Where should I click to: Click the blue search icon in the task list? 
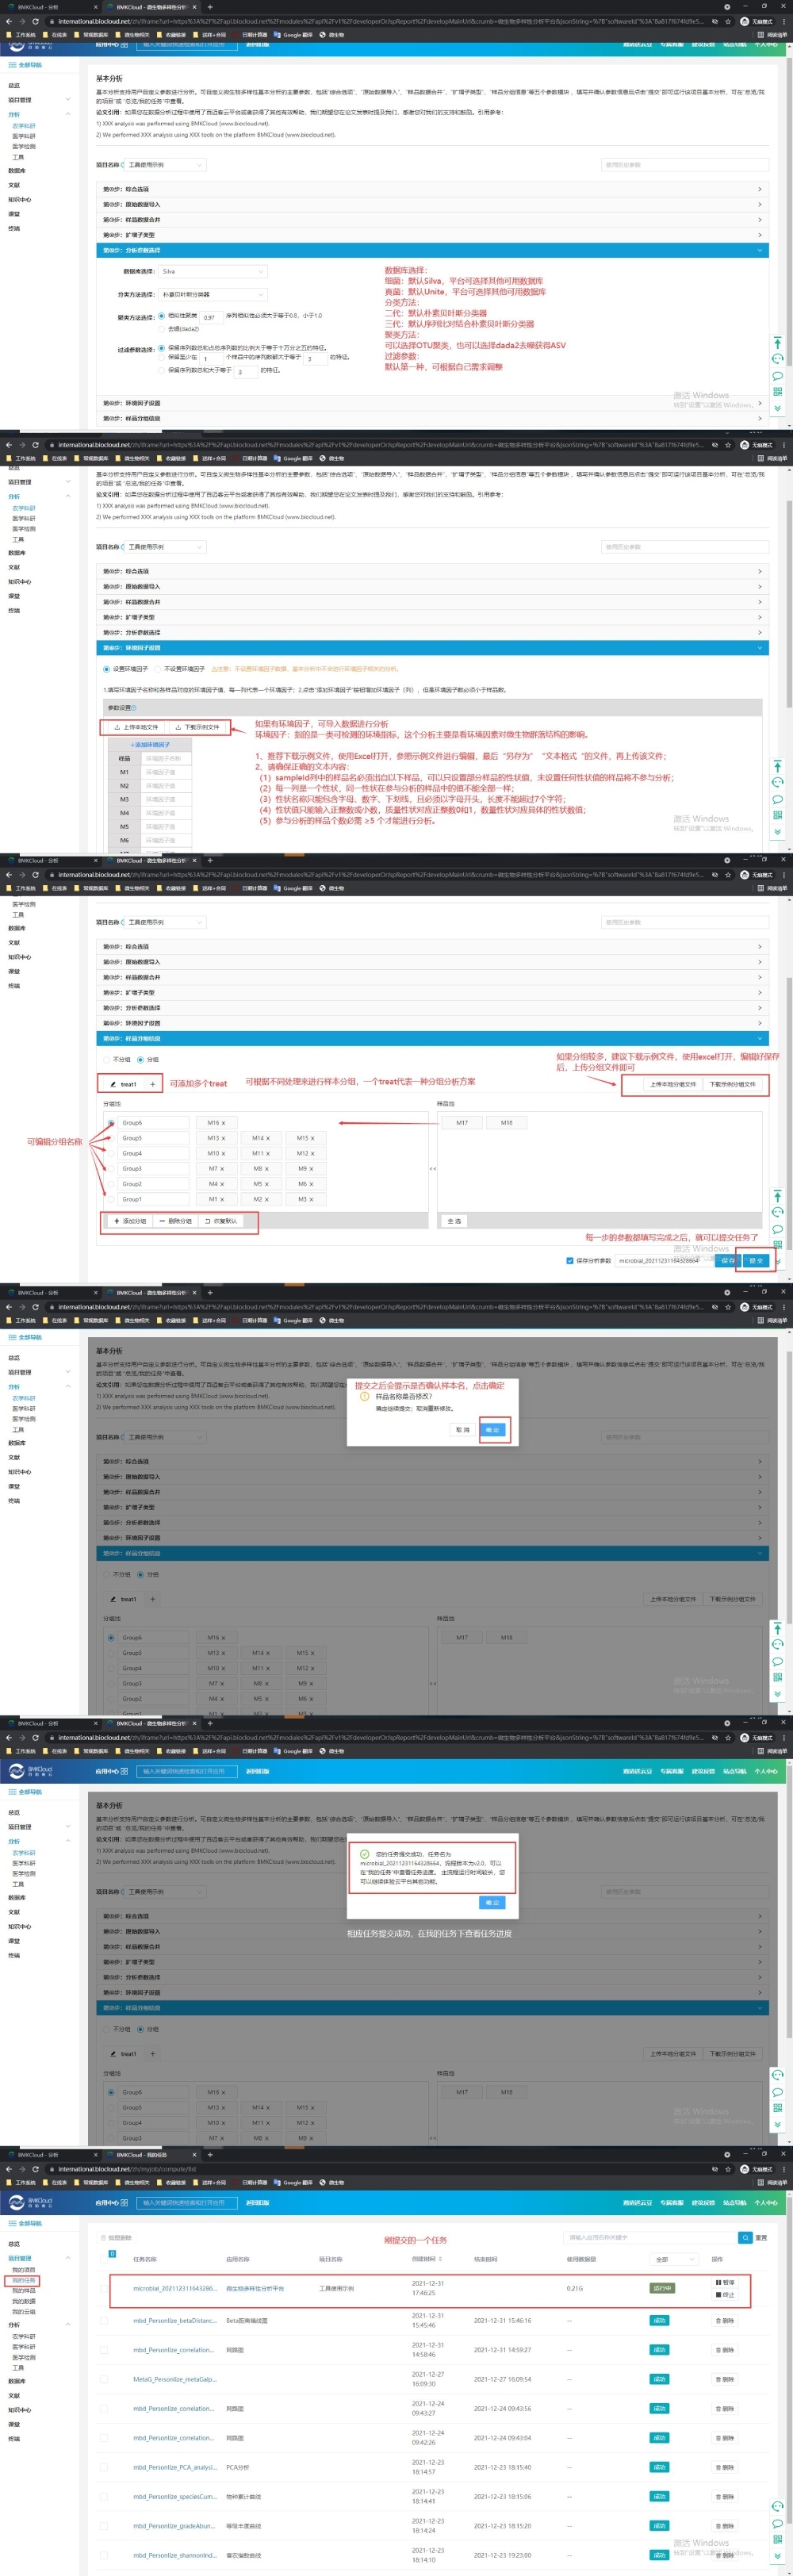coord(745,2237)
